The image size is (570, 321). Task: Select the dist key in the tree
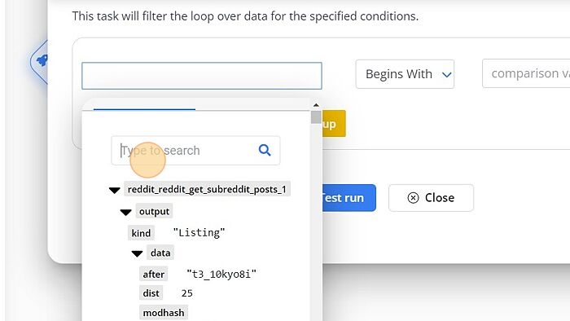tap(151, 293)
